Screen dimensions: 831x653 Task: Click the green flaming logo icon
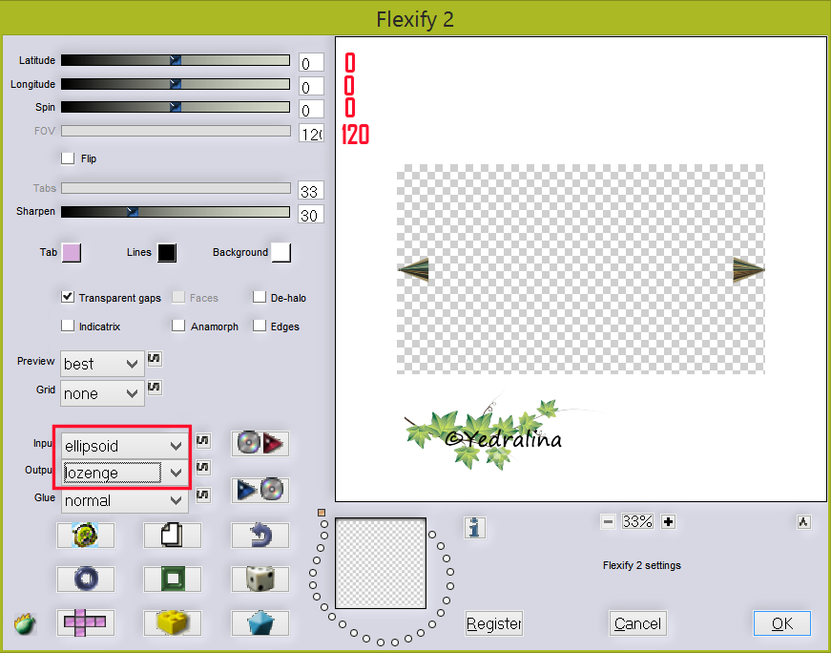click(25, 624)
